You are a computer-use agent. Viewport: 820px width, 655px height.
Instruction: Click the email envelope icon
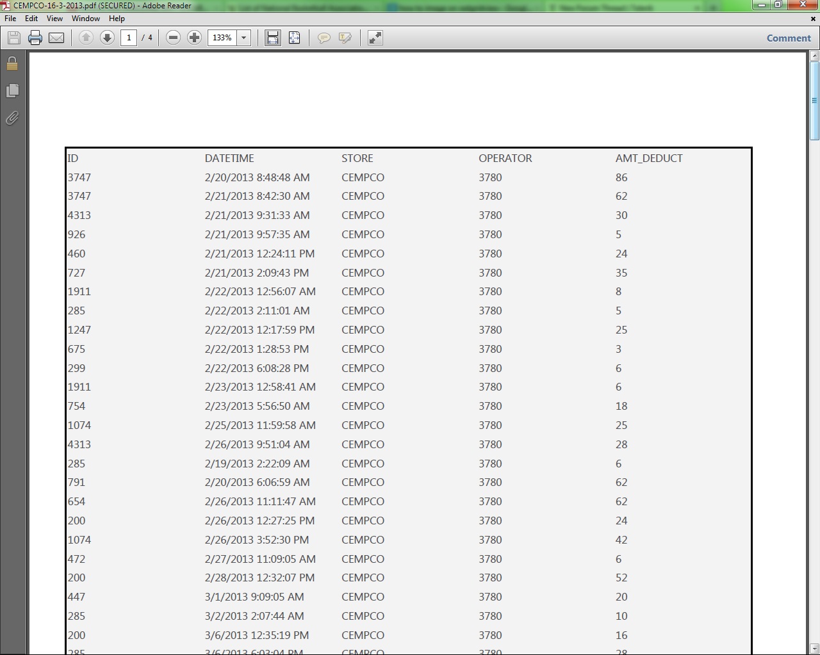[x=56, y=38]
